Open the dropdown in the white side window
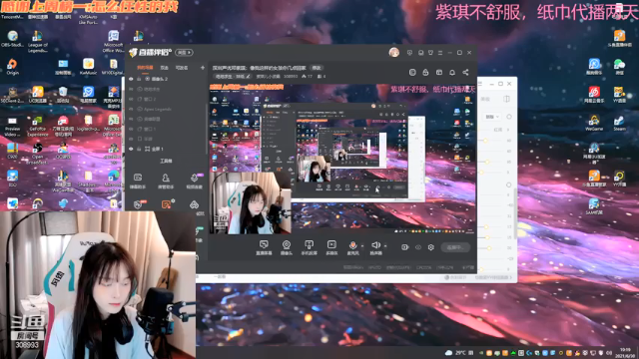 tap(492, 117)
